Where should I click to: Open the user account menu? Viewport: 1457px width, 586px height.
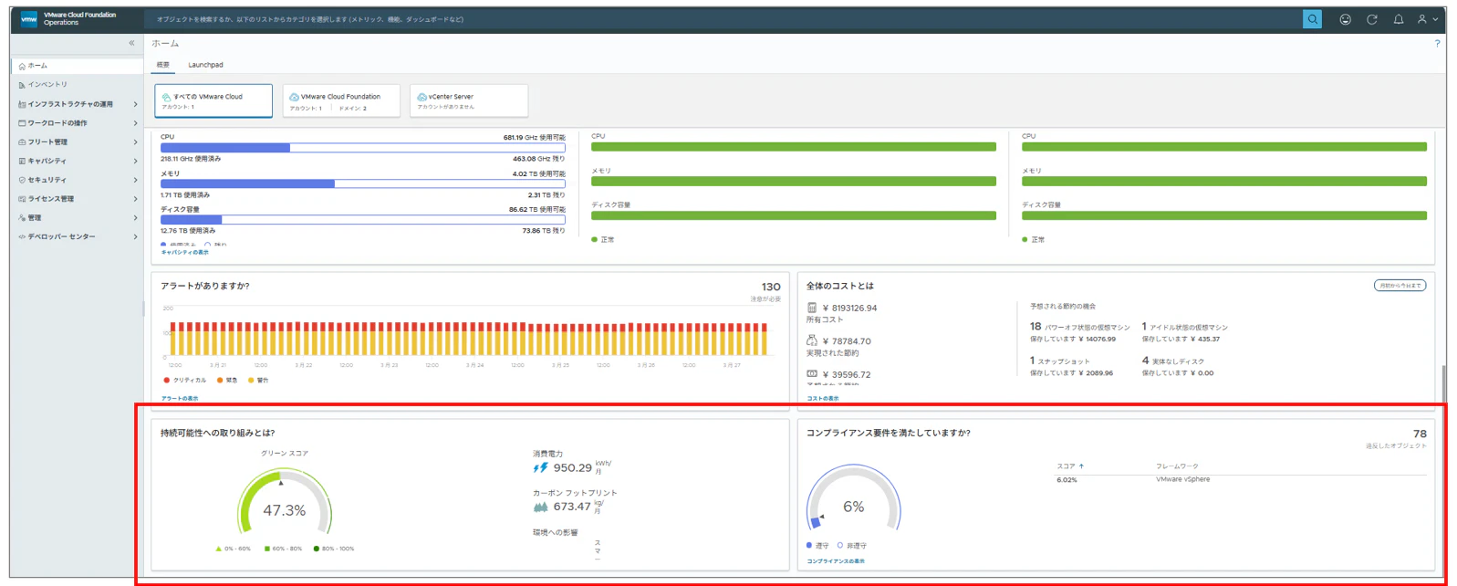click(x=1427, y=19)
